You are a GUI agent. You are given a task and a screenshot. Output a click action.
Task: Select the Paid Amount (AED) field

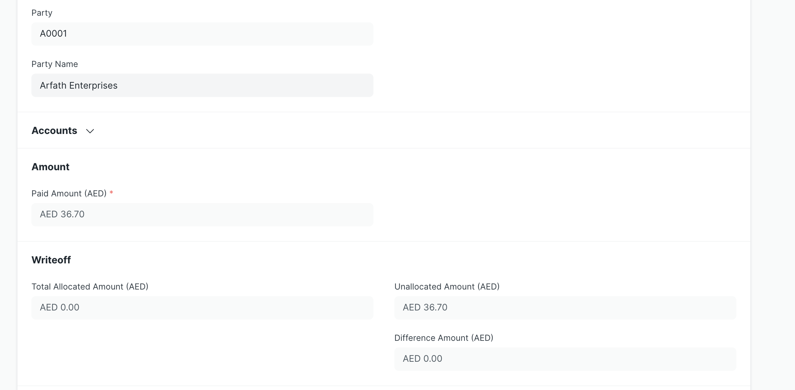tap(202, 214)
